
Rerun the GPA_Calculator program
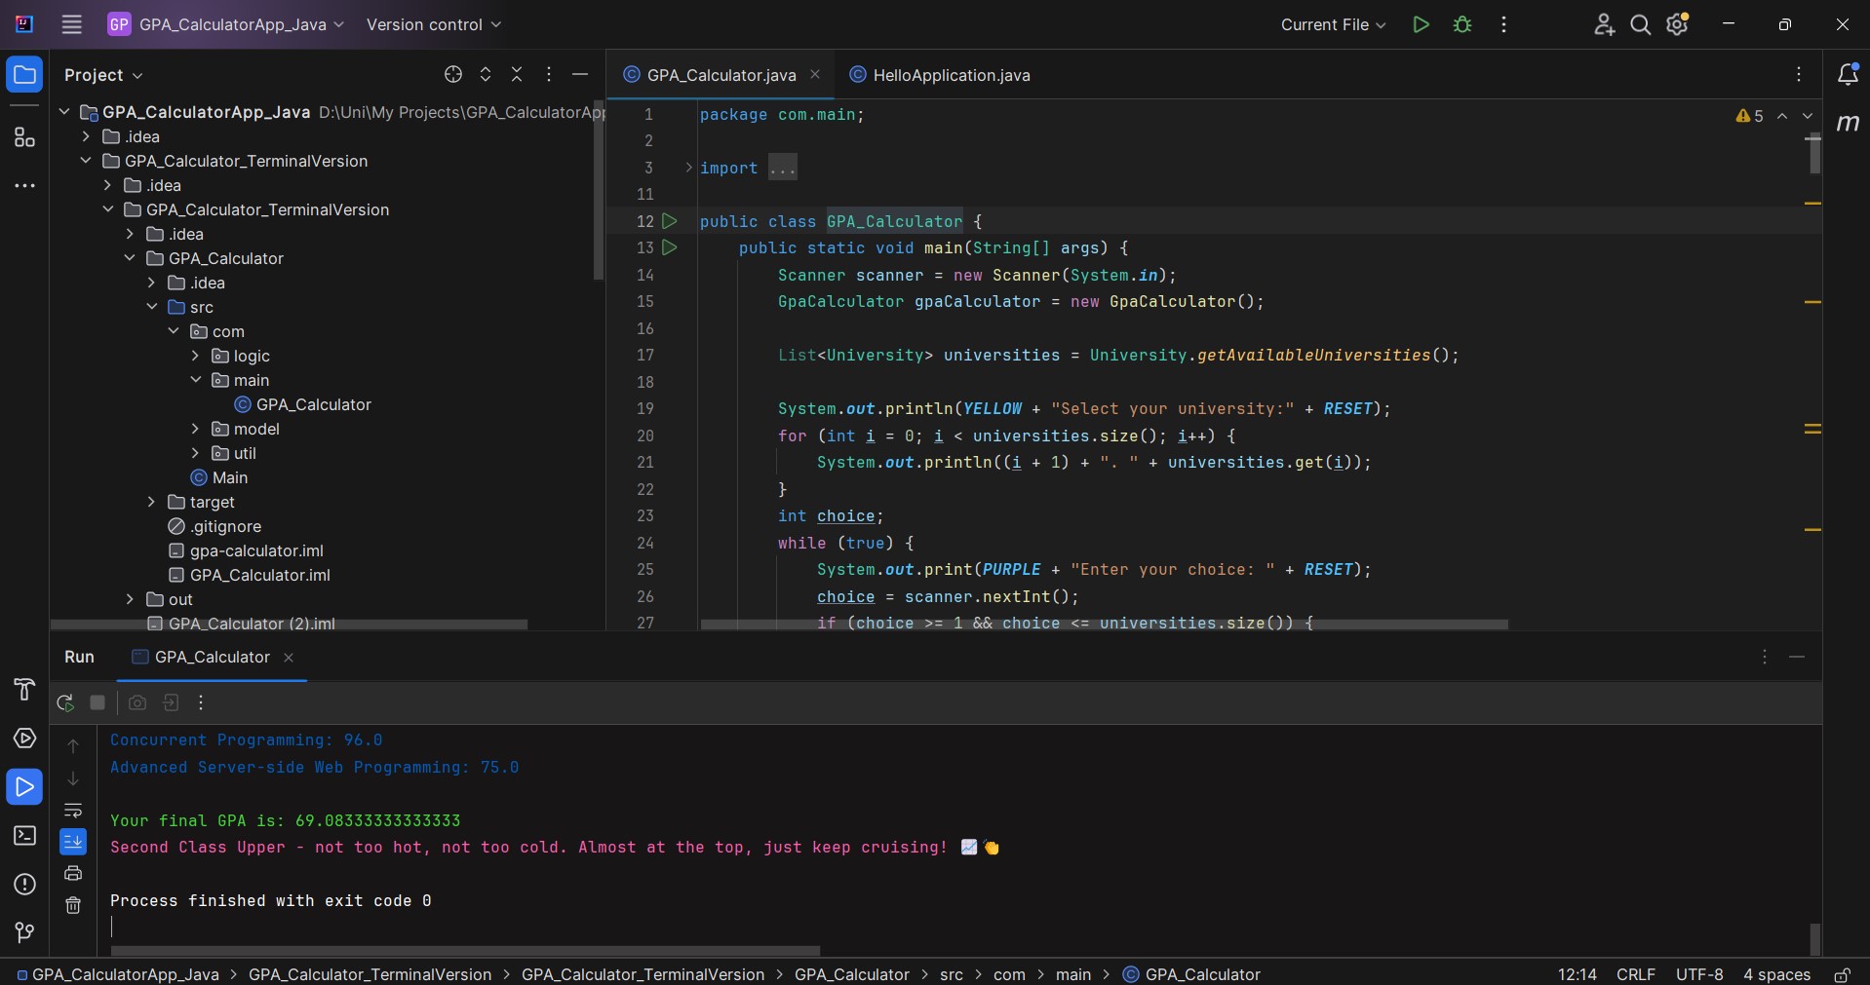point(64,703)
